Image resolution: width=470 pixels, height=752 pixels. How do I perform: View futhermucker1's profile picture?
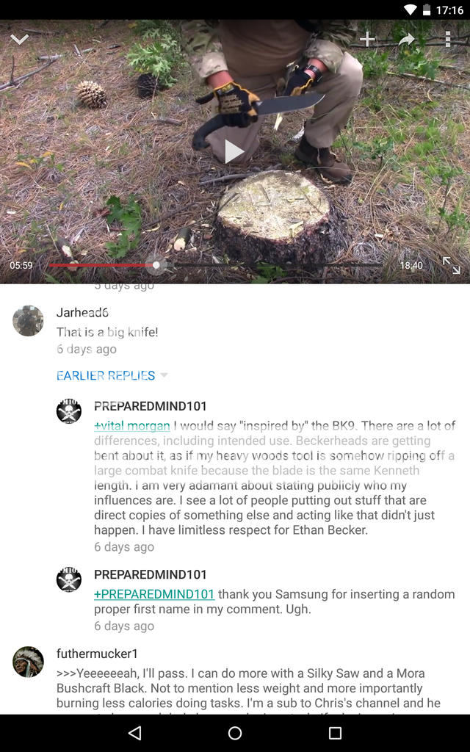(x=28, y=662)
